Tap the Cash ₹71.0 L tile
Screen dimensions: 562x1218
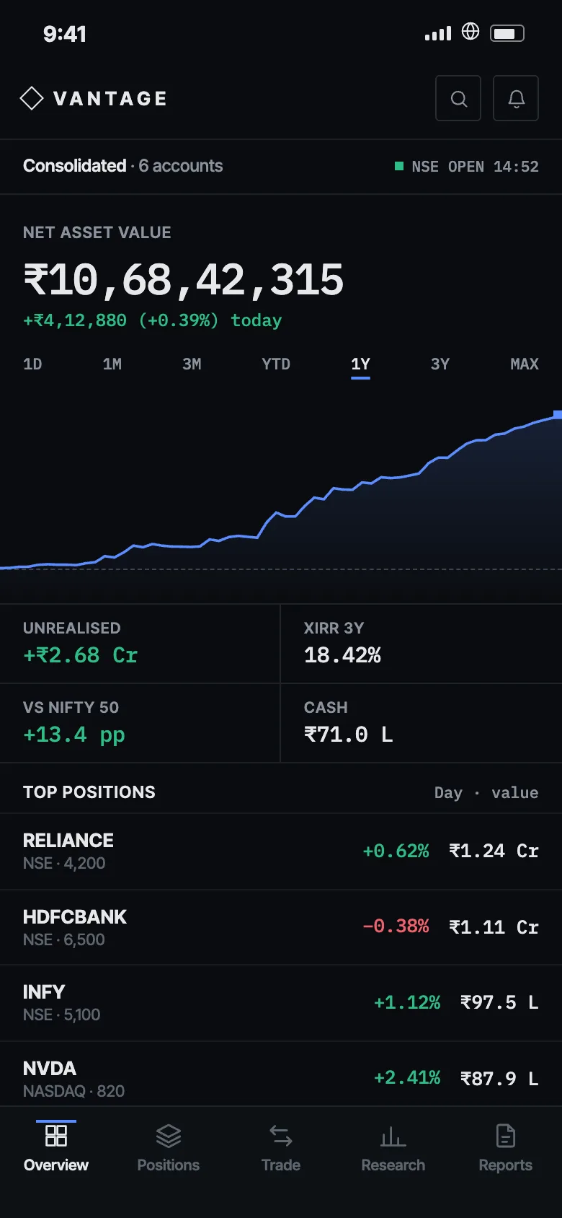click(x=421, y=723)
